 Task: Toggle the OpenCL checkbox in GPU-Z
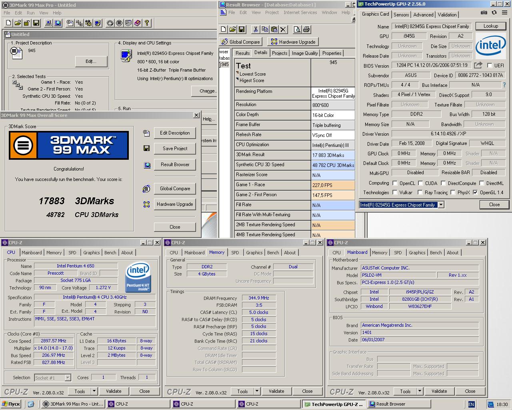[395, 183]
